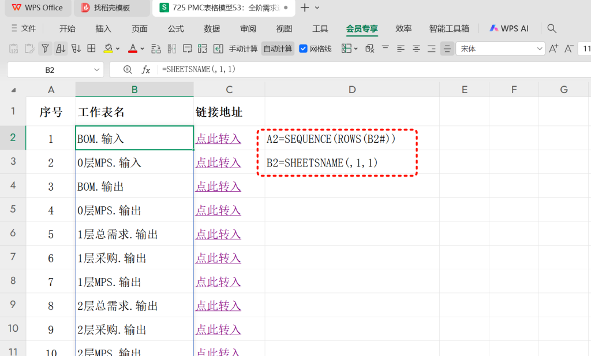Click the paste-format clipboard brush icon
Image resolution: width=591 pixels, height=356 pixels.
[x=29, y=49]
